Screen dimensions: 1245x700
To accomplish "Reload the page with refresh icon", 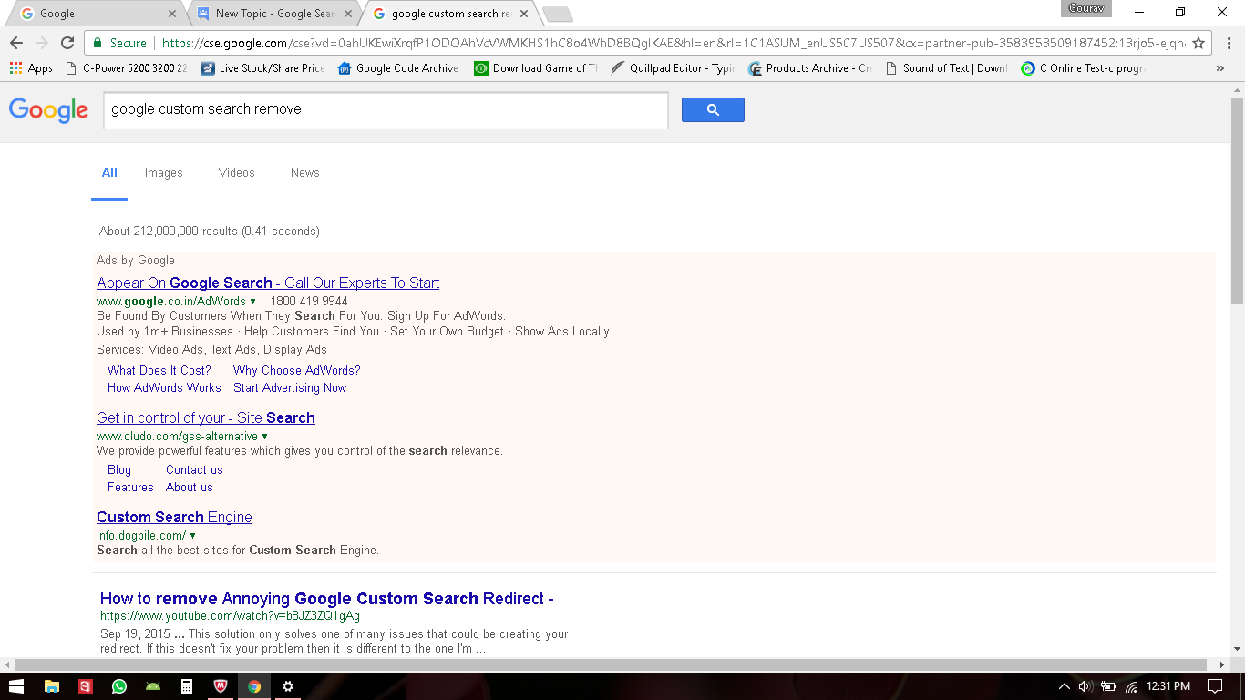I will (67, 43).
